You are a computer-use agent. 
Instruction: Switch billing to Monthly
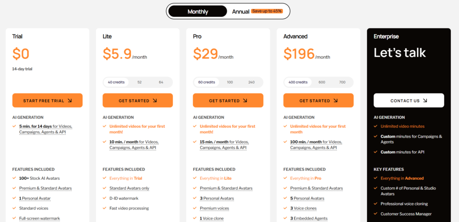point(198,11)
